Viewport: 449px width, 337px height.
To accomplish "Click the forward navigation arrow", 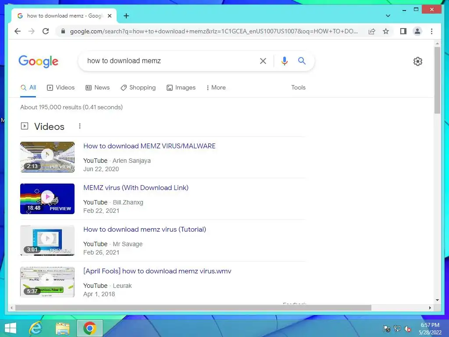I will tap(32, 31).
